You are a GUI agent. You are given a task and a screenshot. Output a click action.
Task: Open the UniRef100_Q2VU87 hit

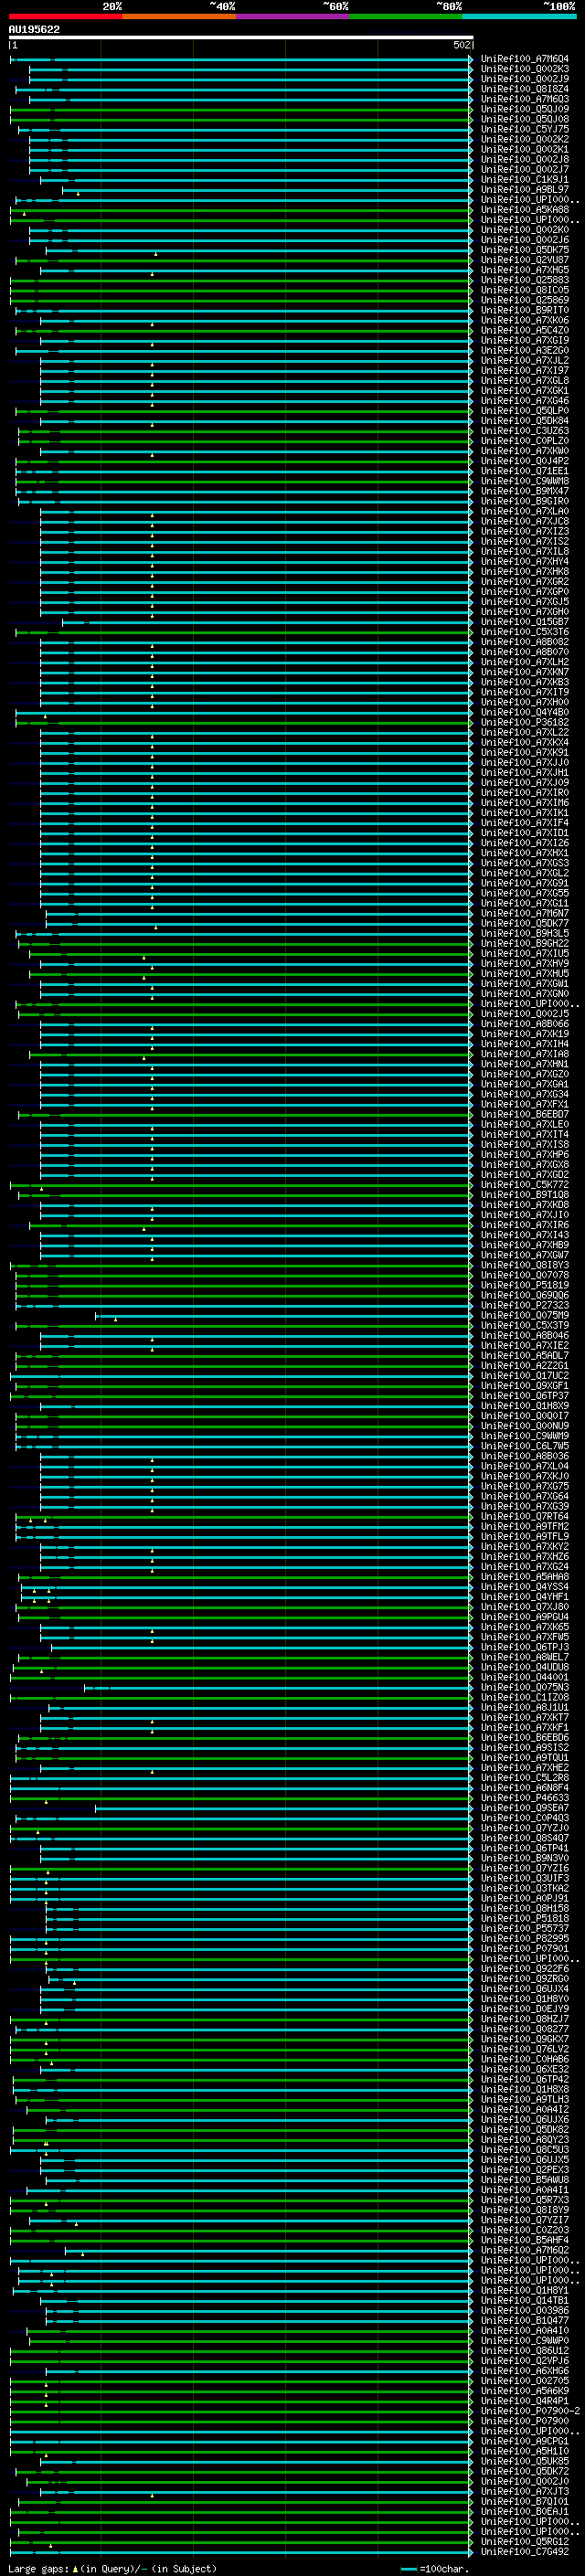pos(524,260)
